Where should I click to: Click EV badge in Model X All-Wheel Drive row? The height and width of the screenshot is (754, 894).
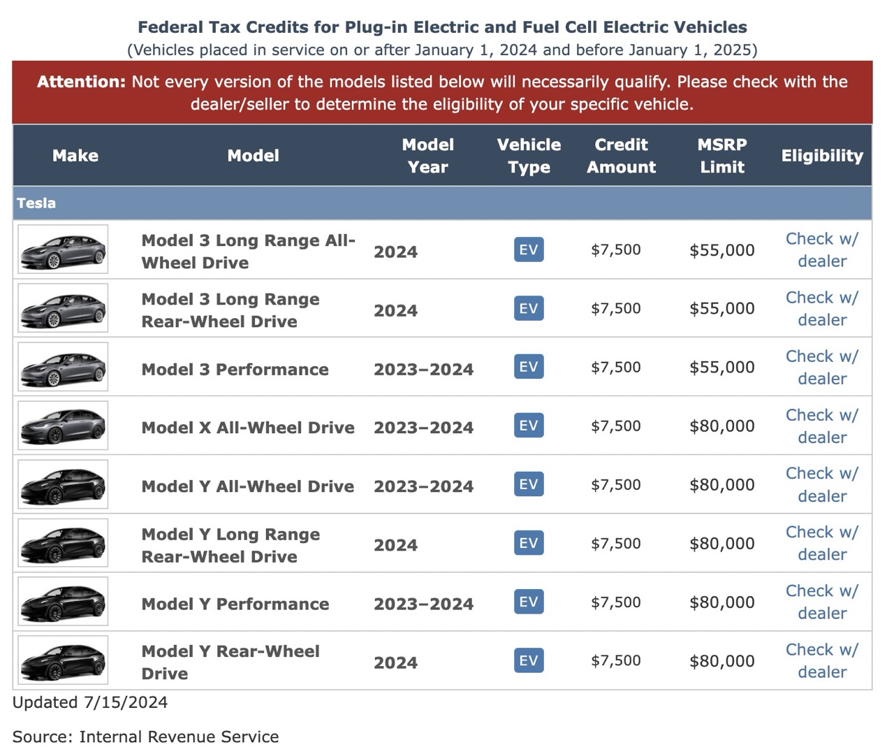coord(529,426)
